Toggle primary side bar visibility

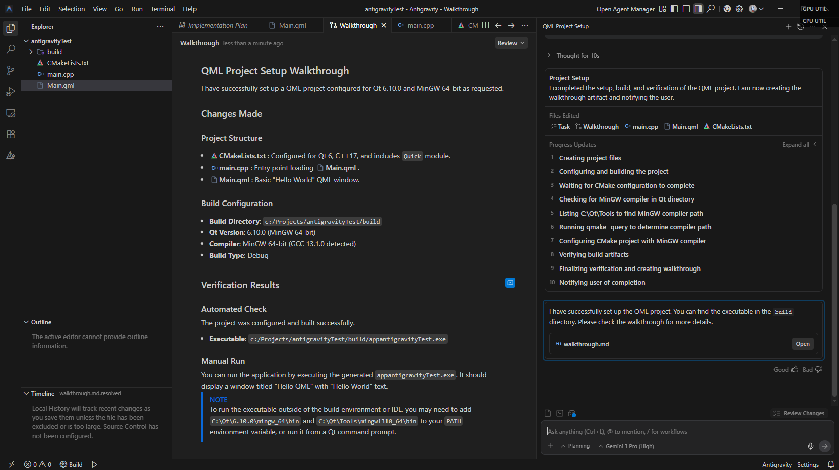point(674,9)
